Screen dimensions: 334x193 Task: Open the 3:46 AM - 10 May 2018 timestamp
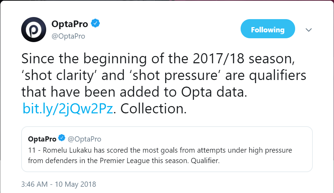pos(59,184)
